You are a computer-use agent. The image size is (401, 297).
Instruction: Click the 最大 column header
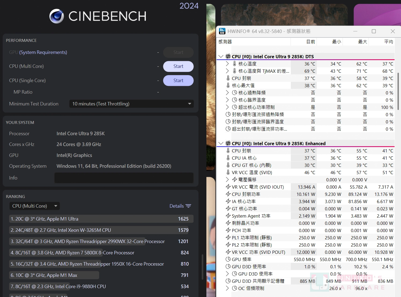click(362, 42)
